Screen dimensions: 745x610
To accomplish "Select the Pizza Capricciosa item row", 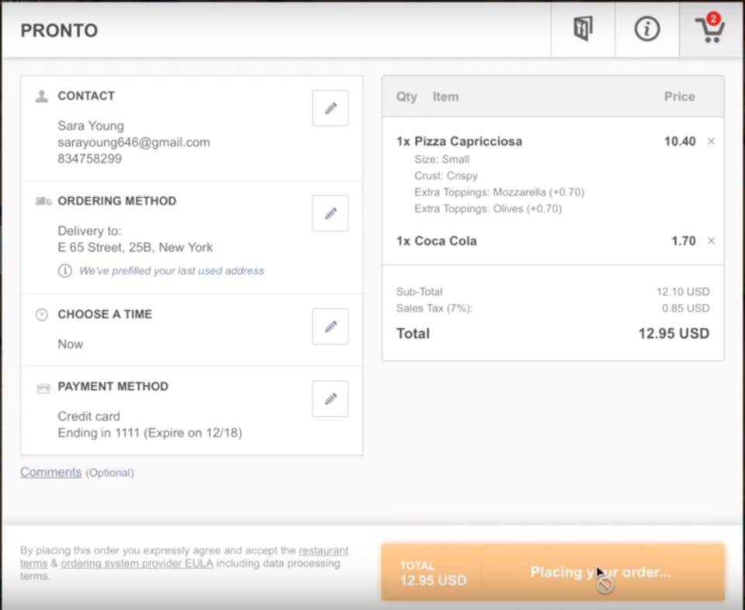I will (x=468, y=142).
